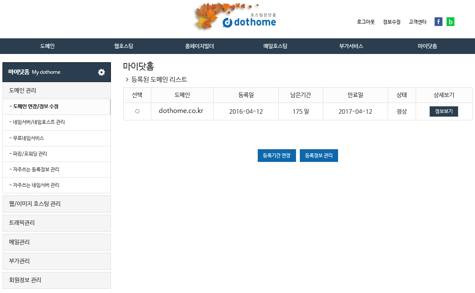Image resolution: width=475 pixels, height=293 pixels.
Task: Open the 부가서비스 navigation menu
Action: coord(351,46)
